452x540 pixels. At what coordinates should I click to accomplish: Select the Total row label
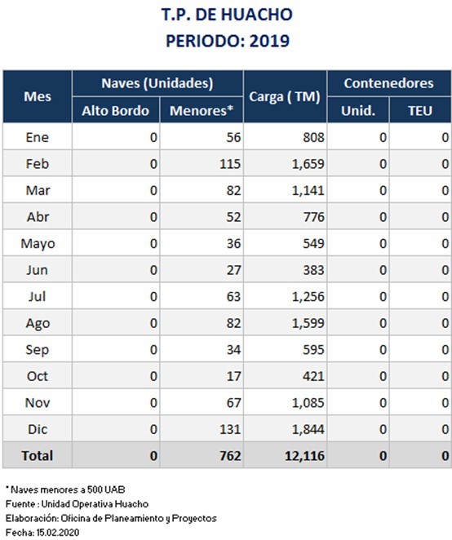point(38,456)
